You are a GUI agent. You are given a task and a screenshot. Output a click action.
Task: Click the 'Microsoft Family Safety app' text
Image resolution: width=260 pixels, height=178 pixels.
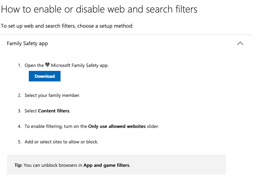click(x=79, y=65)
